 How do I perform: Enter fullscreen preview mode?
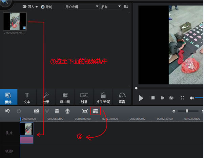[x=182, y=98]
